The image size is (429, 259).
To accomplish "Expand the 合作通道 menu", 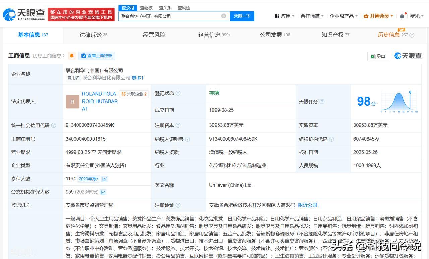I will pyautogui.click(x=312, y=16).
